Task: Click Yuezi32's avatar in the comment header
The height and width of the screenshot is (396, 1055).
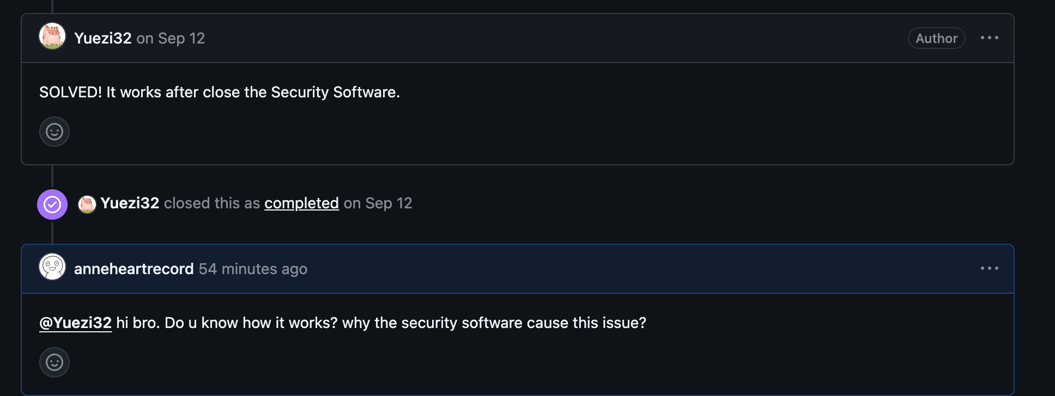Action: click(52, 37)
